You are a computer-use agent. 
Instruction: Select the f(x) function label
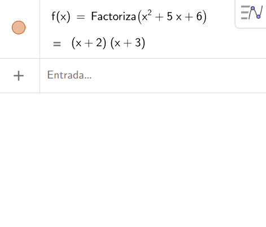61,16
